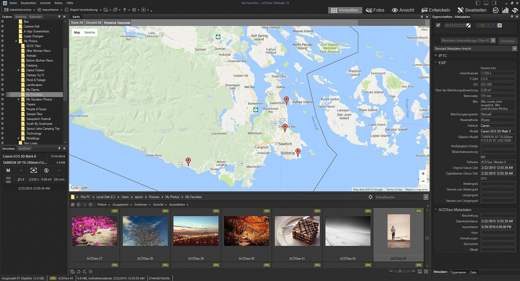
Task: Pin the Eigenschaften metadata panel
Action: point(512,17)
